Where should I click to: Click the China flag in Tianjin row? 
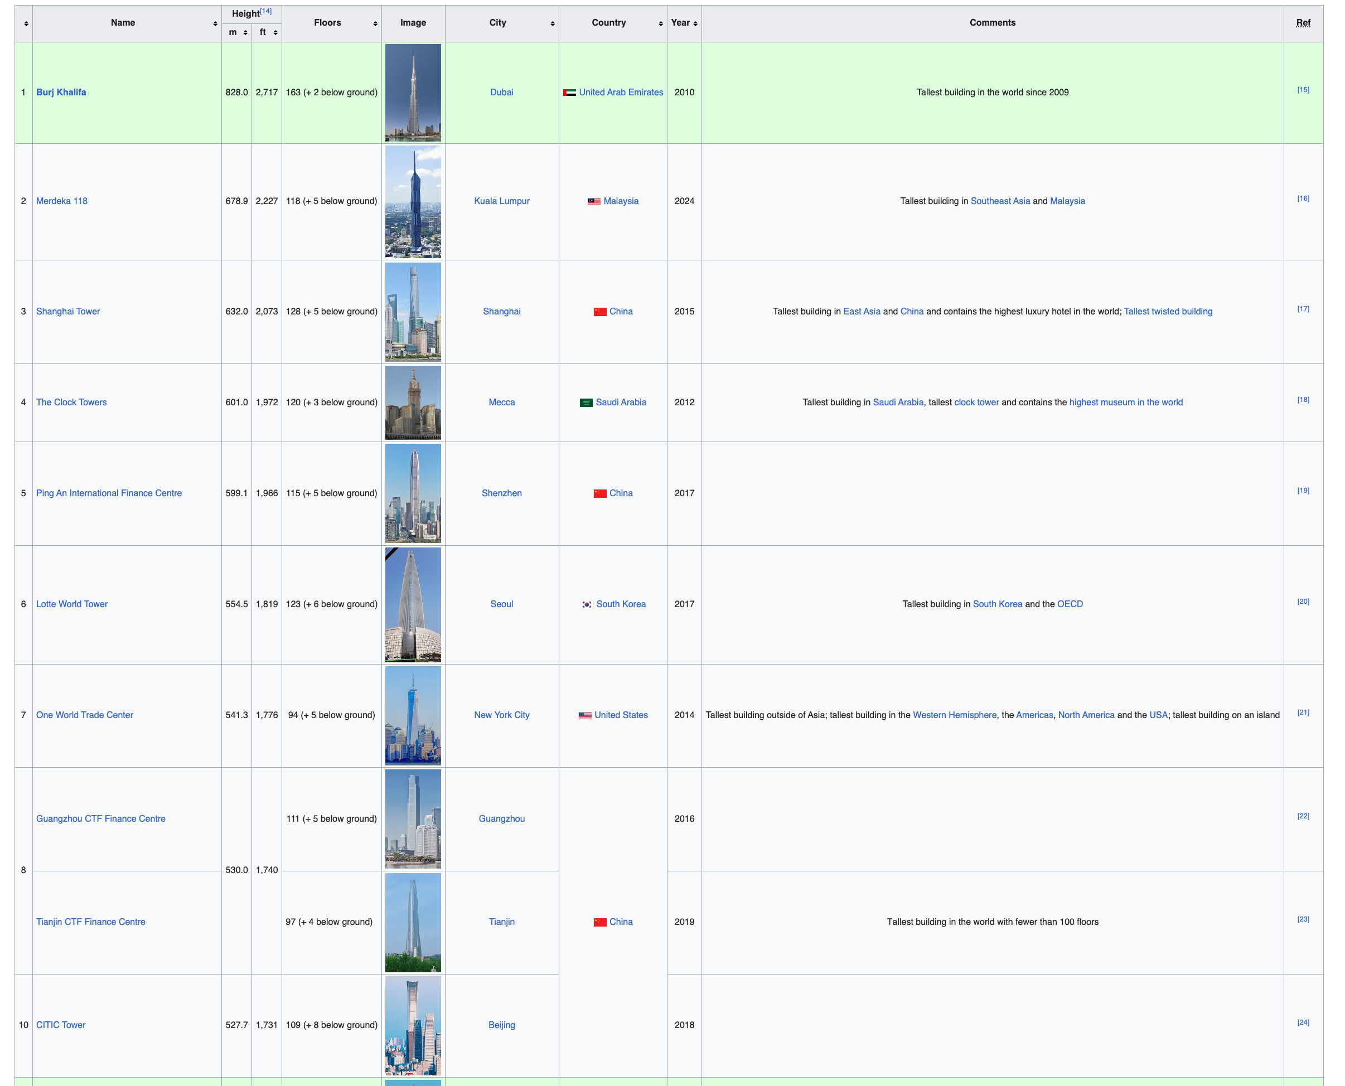600,922
